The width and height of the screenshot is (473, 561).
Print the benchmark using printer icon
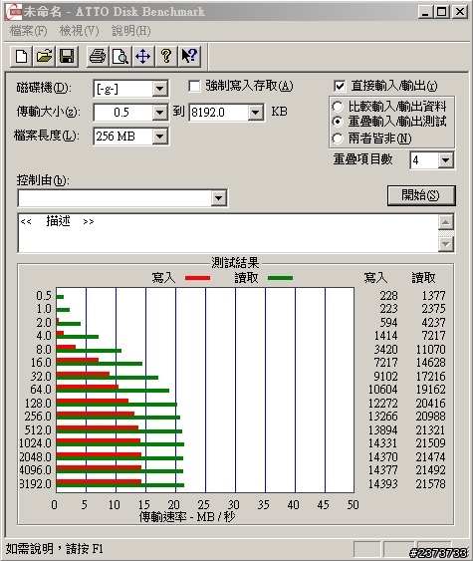click(98, 56)
